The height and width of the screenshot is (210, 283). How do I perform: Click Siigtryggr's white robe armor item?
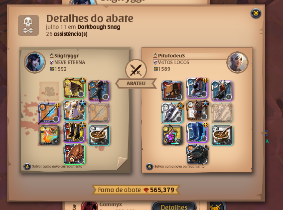(x=74, y=110)
